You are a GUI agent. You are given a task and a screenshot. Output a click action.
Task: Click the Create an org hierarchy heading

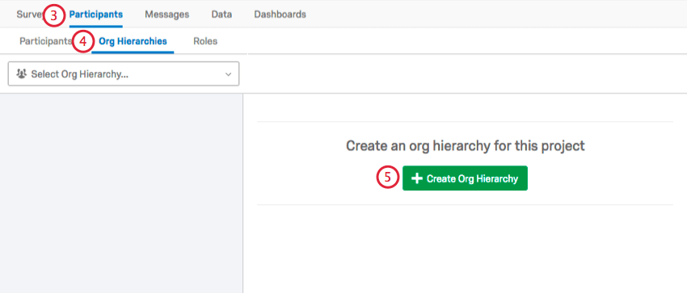tap(466, 145)
